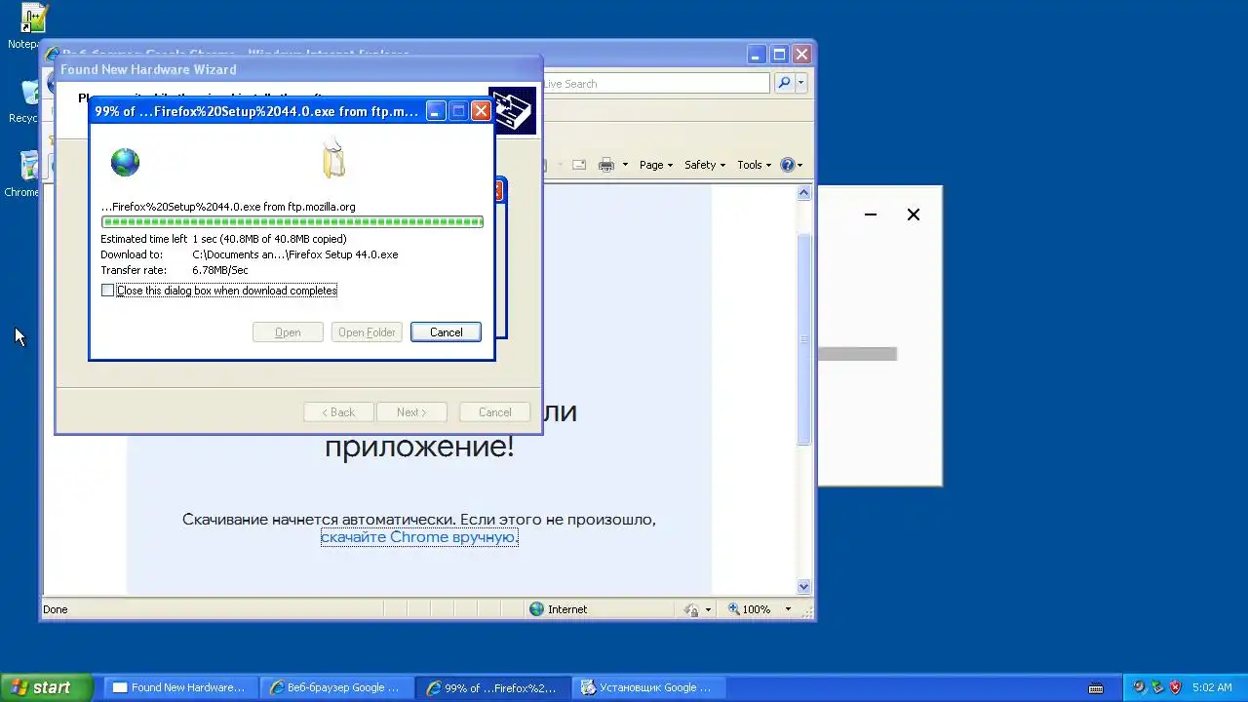Click the blue Help question mark icon
This screenshot has height=702, width=1248.
pyautogui.click(x=788, y=165)
